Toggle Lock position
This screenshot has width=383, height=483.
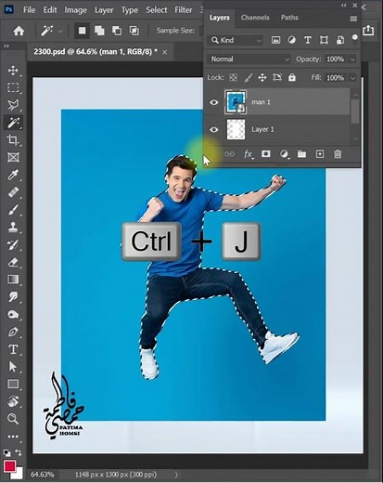tap(262, 77)
